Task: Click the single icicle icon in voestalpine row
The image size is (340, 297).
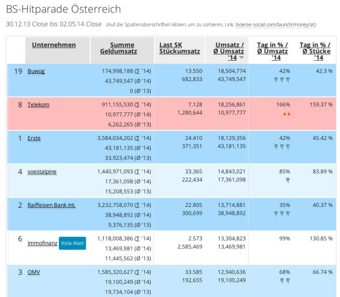Action: [288, 180]
